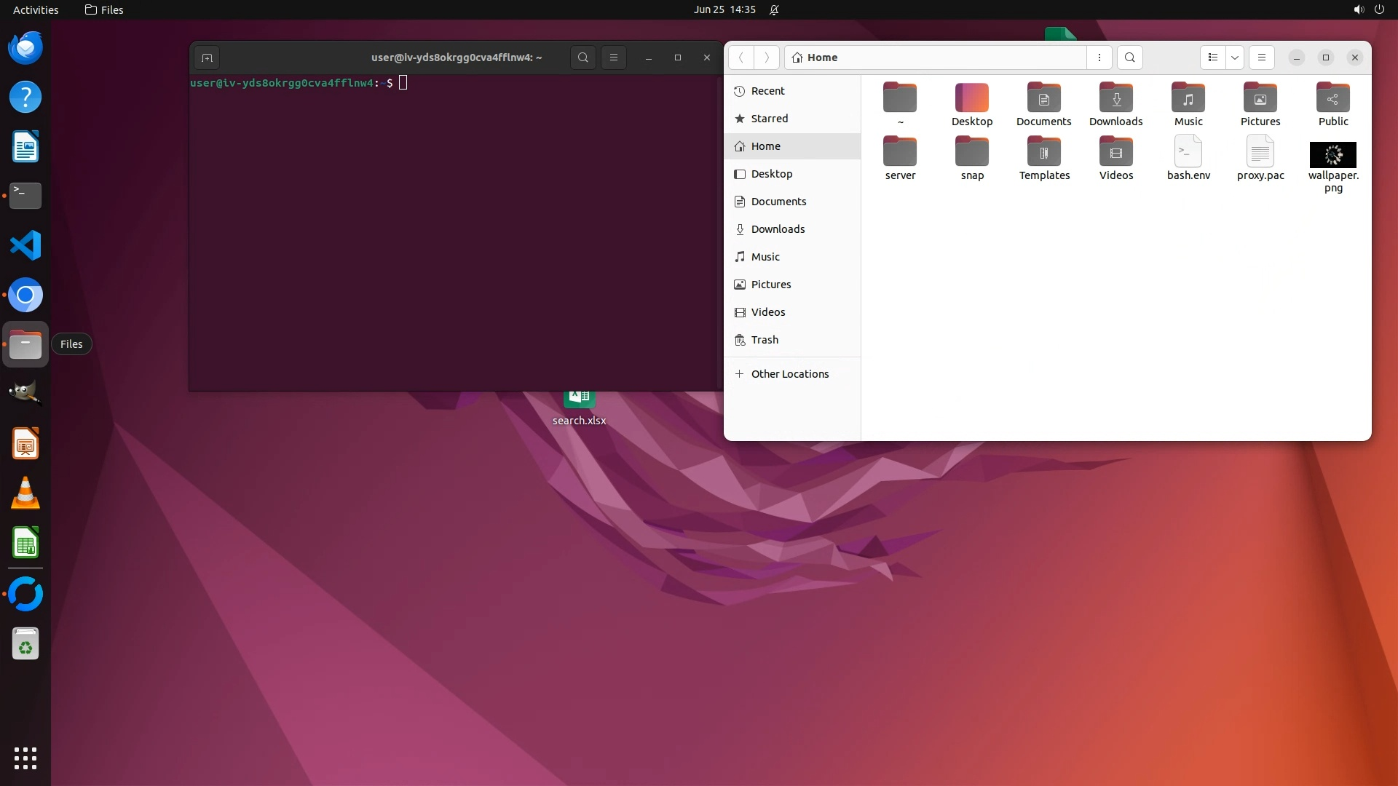Select Trash in the Files sidebar
Image resolution: width=1398 pixels, height=786 pixels.
[765, 340]
